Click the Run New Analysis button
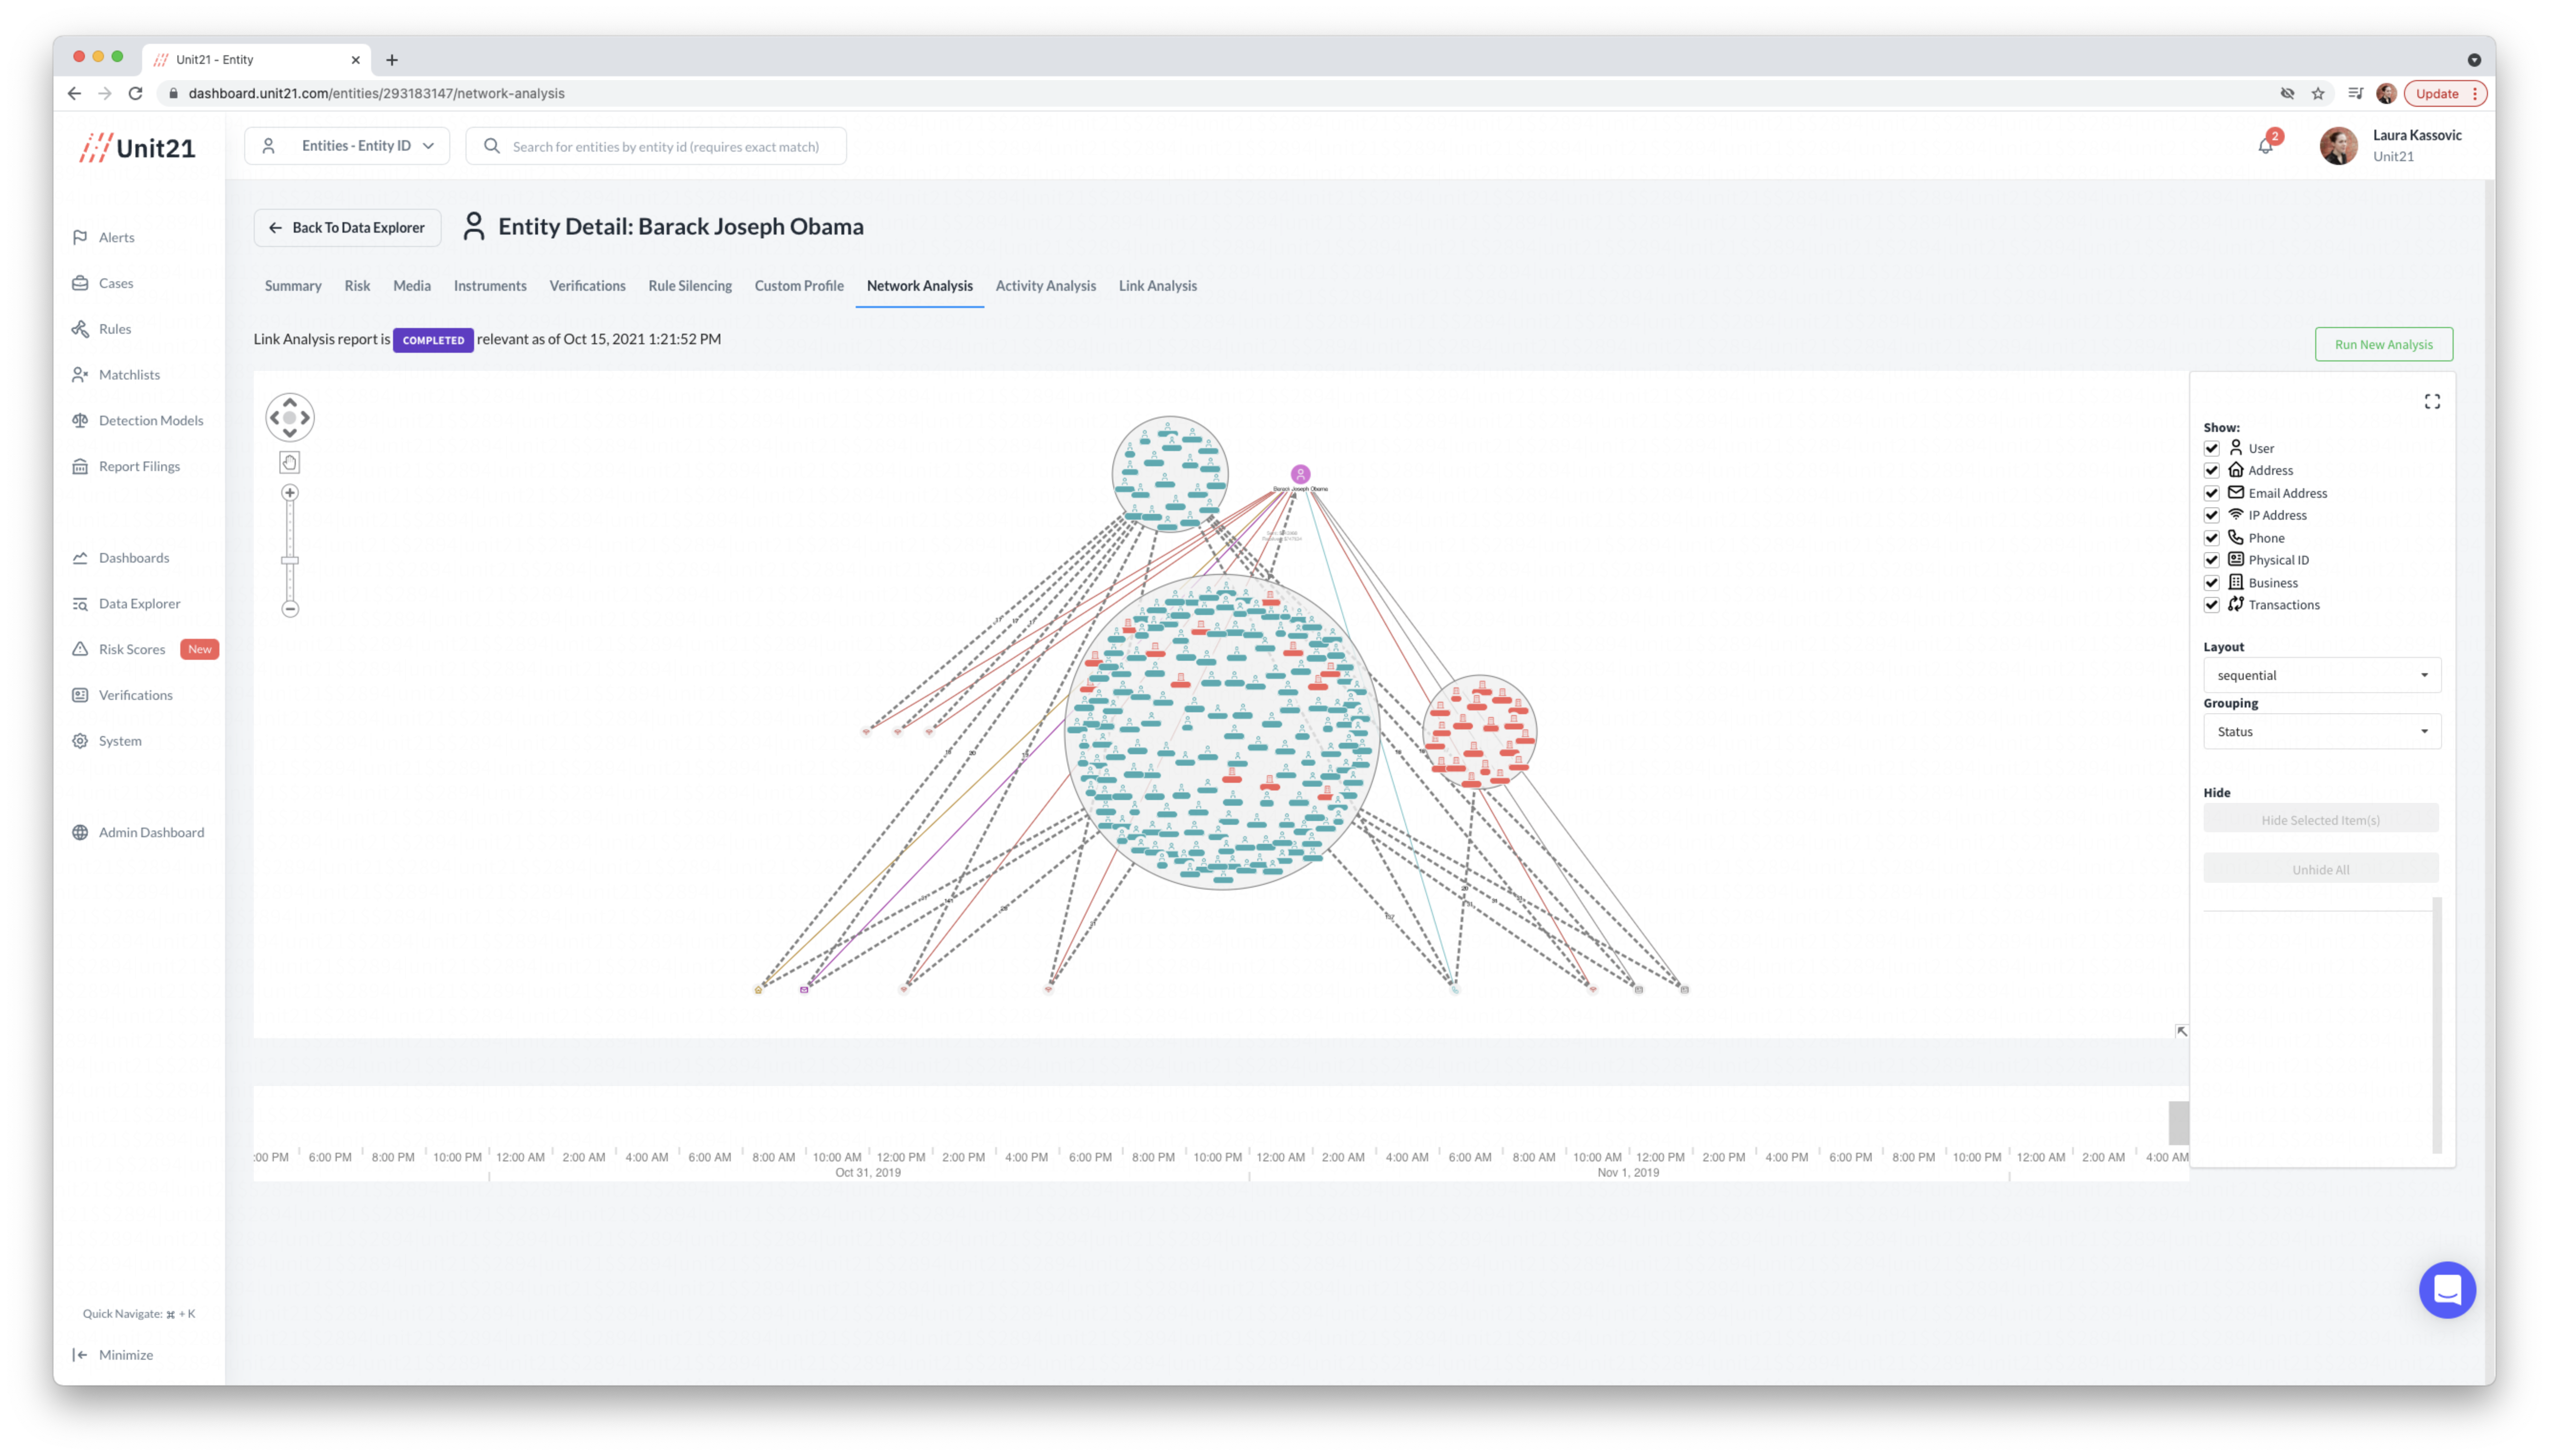The image size is (2549, 1456). click(2383, 344)
